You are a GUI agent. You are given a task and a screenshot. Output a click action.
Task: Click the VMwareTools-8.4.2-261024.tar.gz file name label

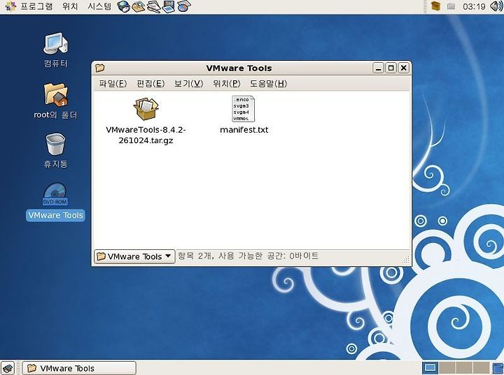pos(146,135)
